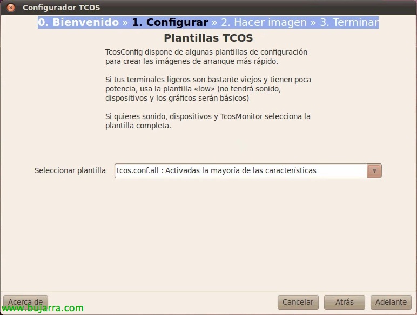Click the 'Plantillas TCOS' heading

coord(208,38)
